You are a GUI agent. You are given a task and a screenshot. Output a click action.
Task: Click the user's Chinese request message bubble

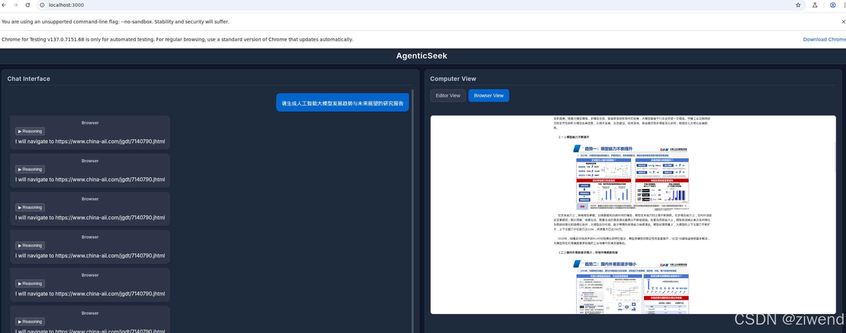[342, 103]
